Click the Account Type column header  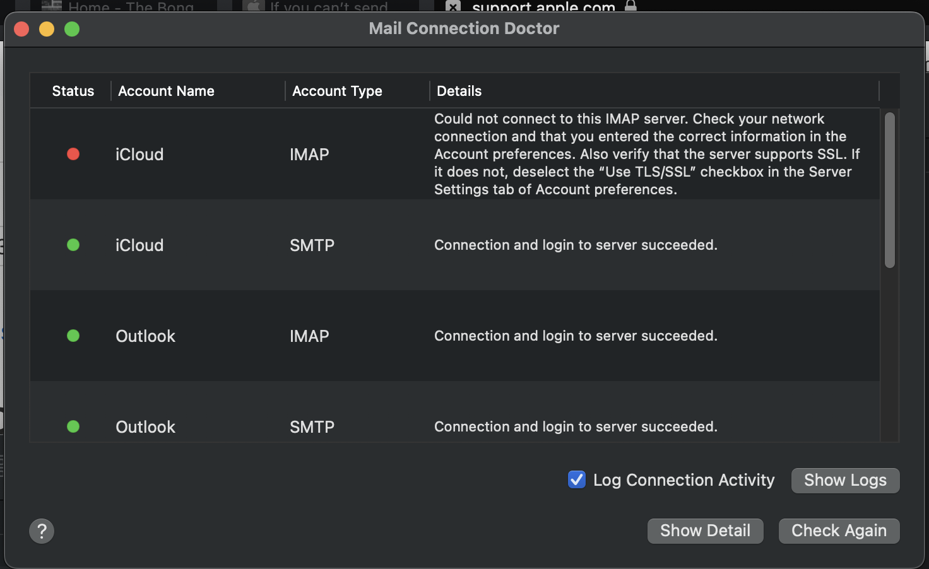(337, 91)
